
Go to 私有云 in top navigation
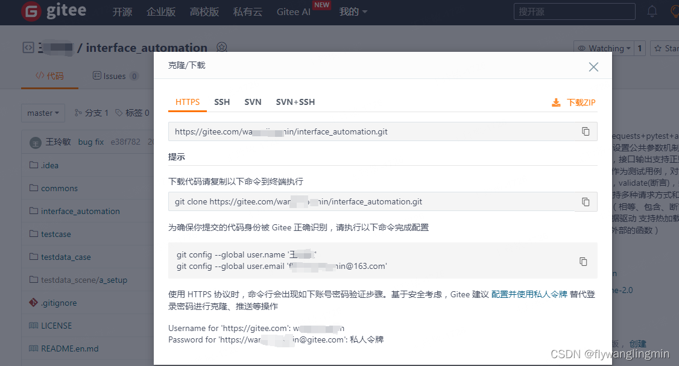coord(248,11)
